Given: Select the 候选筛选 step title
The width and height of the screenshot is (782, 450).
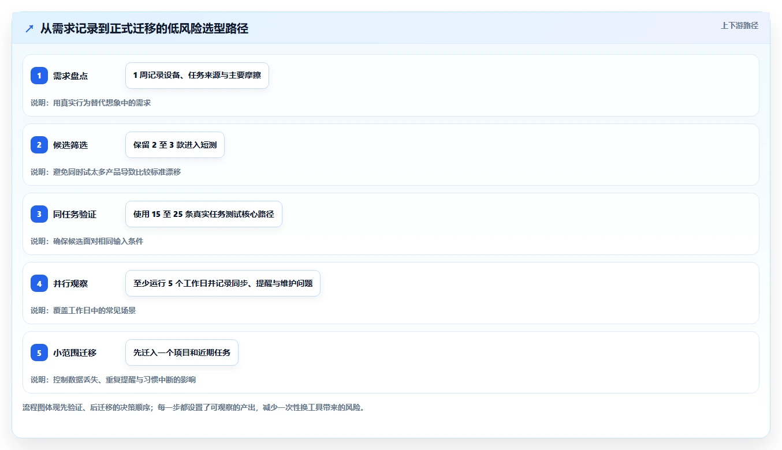Looking at the screenshot, I should (x=70, y=145).
